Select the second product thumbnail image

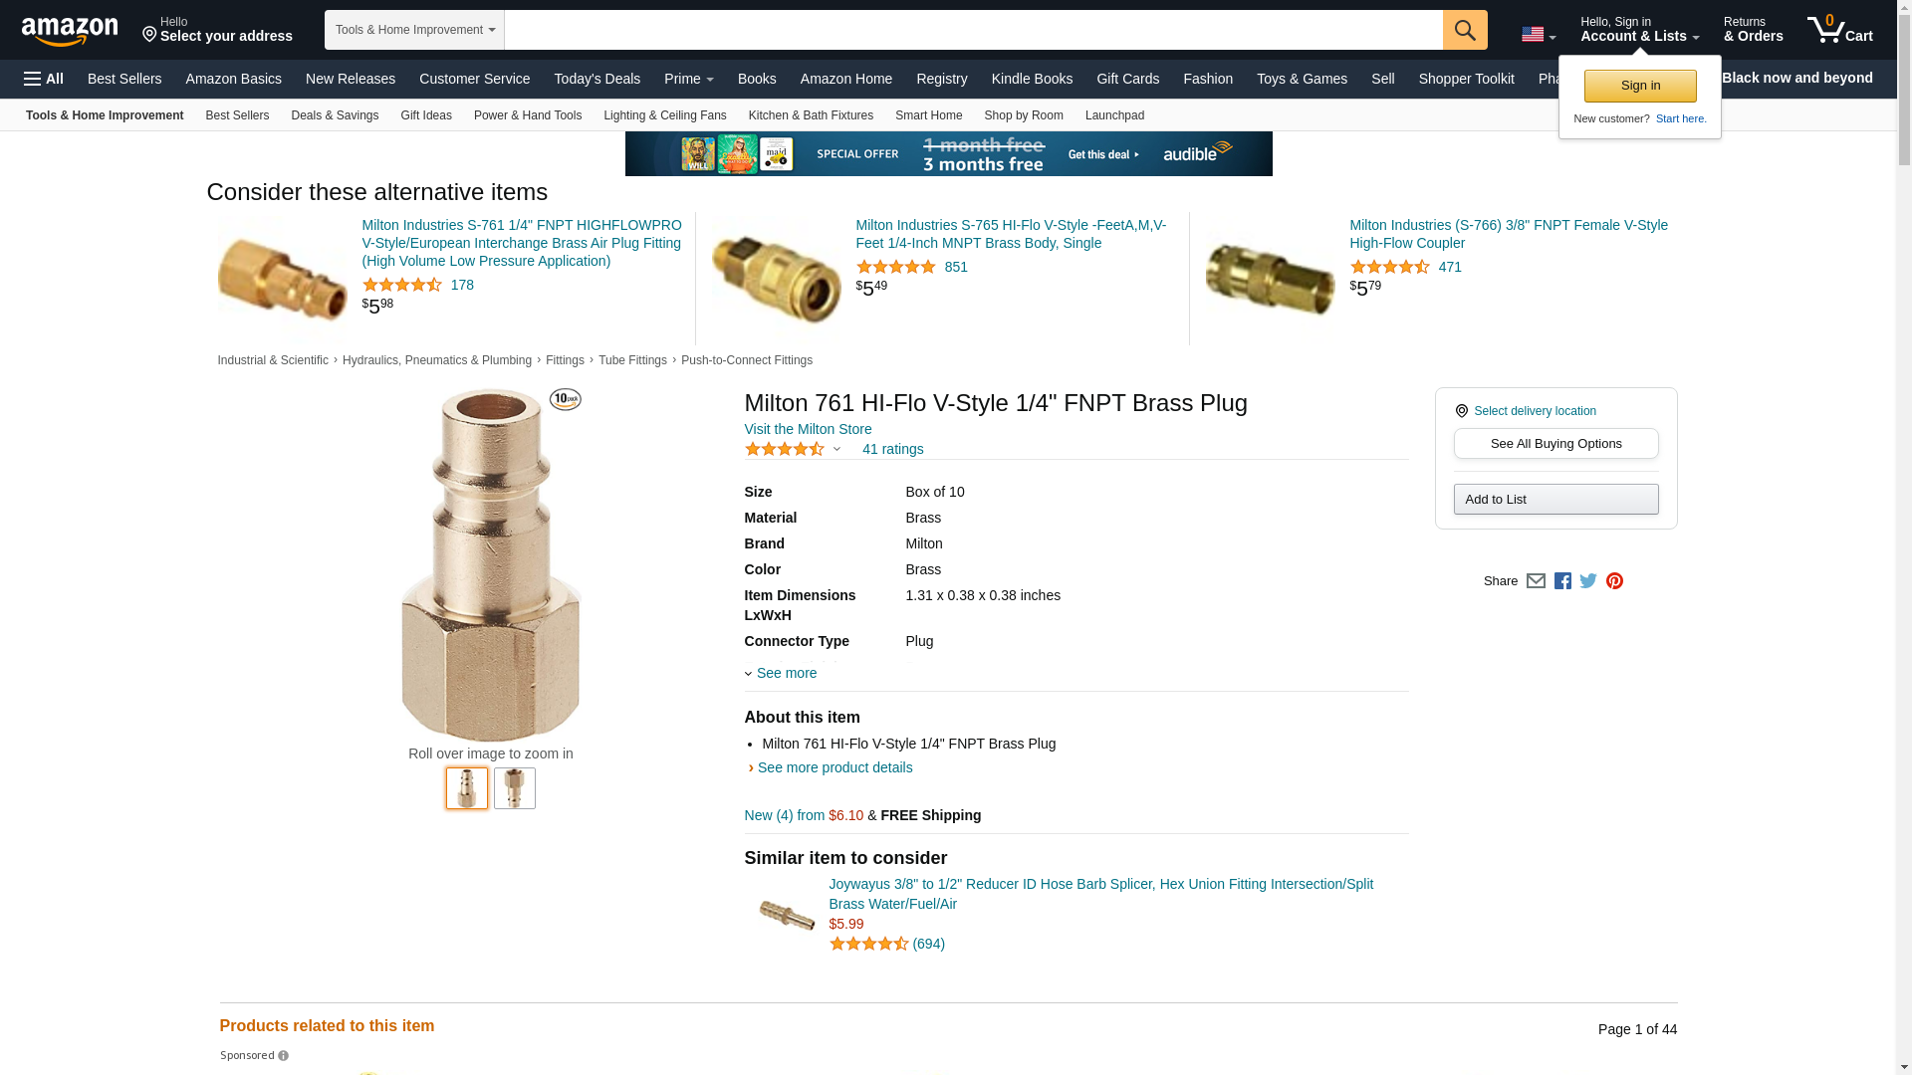tap(515, 788)
